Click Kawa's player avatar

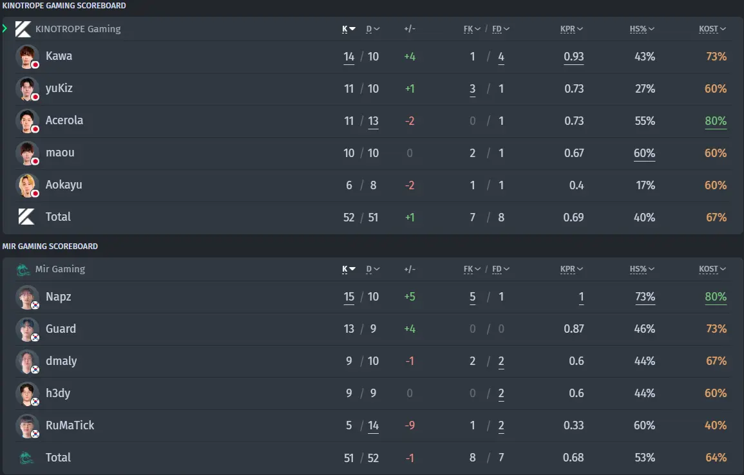click(x=27, y=57)
